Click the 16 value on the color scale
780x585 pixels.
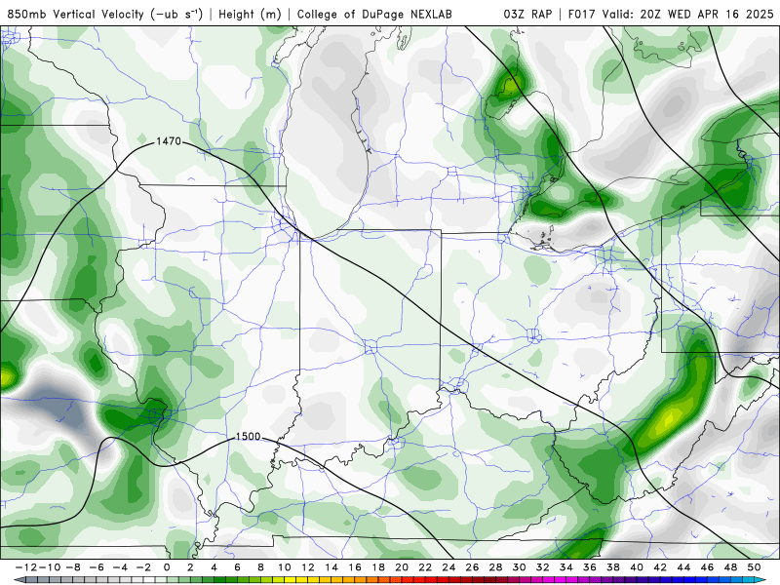click(355, 567)
